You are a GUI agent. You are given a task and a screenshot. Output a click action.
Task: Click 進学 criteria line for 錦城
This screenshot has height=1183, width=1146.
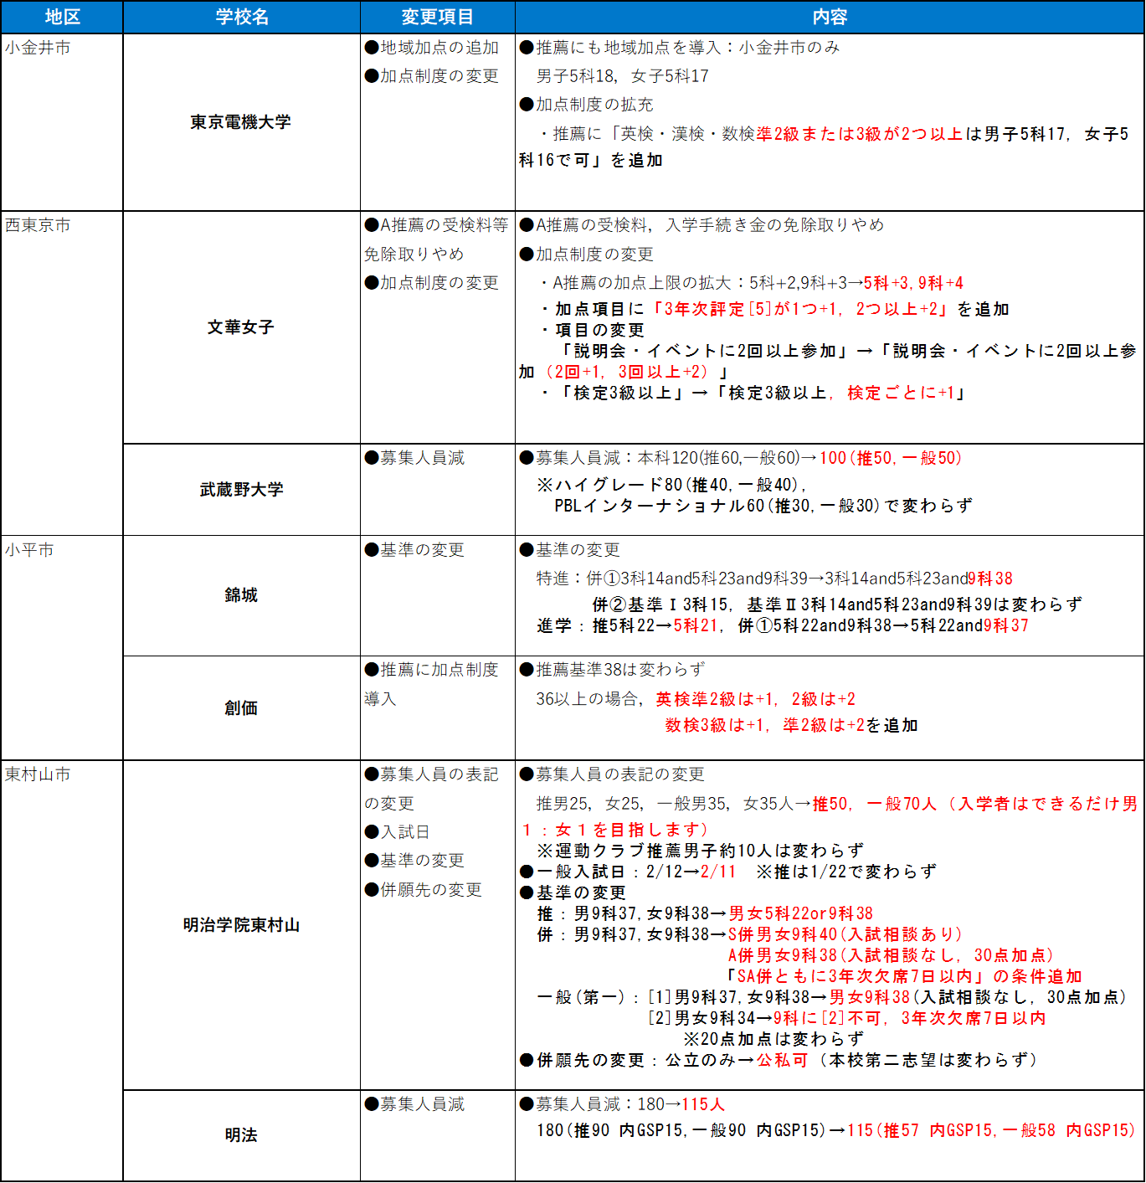point(783,625)
